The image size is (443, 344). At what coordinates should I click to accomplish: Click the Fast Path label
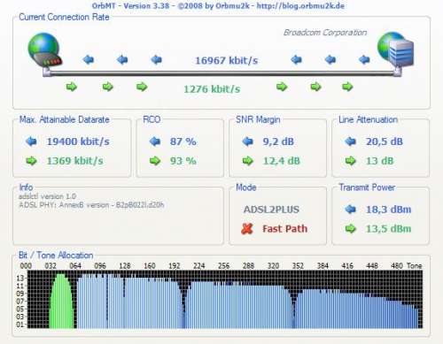point(285,229)
